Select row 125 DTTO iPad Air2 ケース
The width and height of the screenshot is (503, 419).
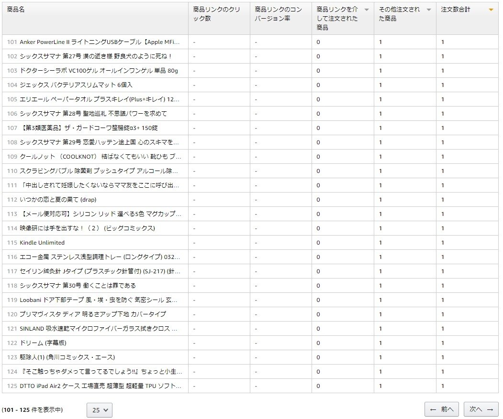point(250,386)
